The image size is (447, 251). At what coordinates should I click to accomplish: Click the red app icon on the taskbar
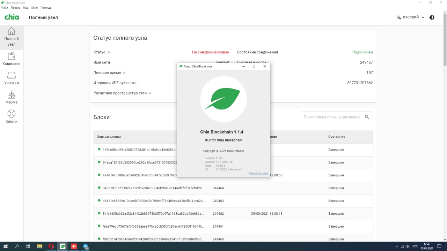point(74,246)
